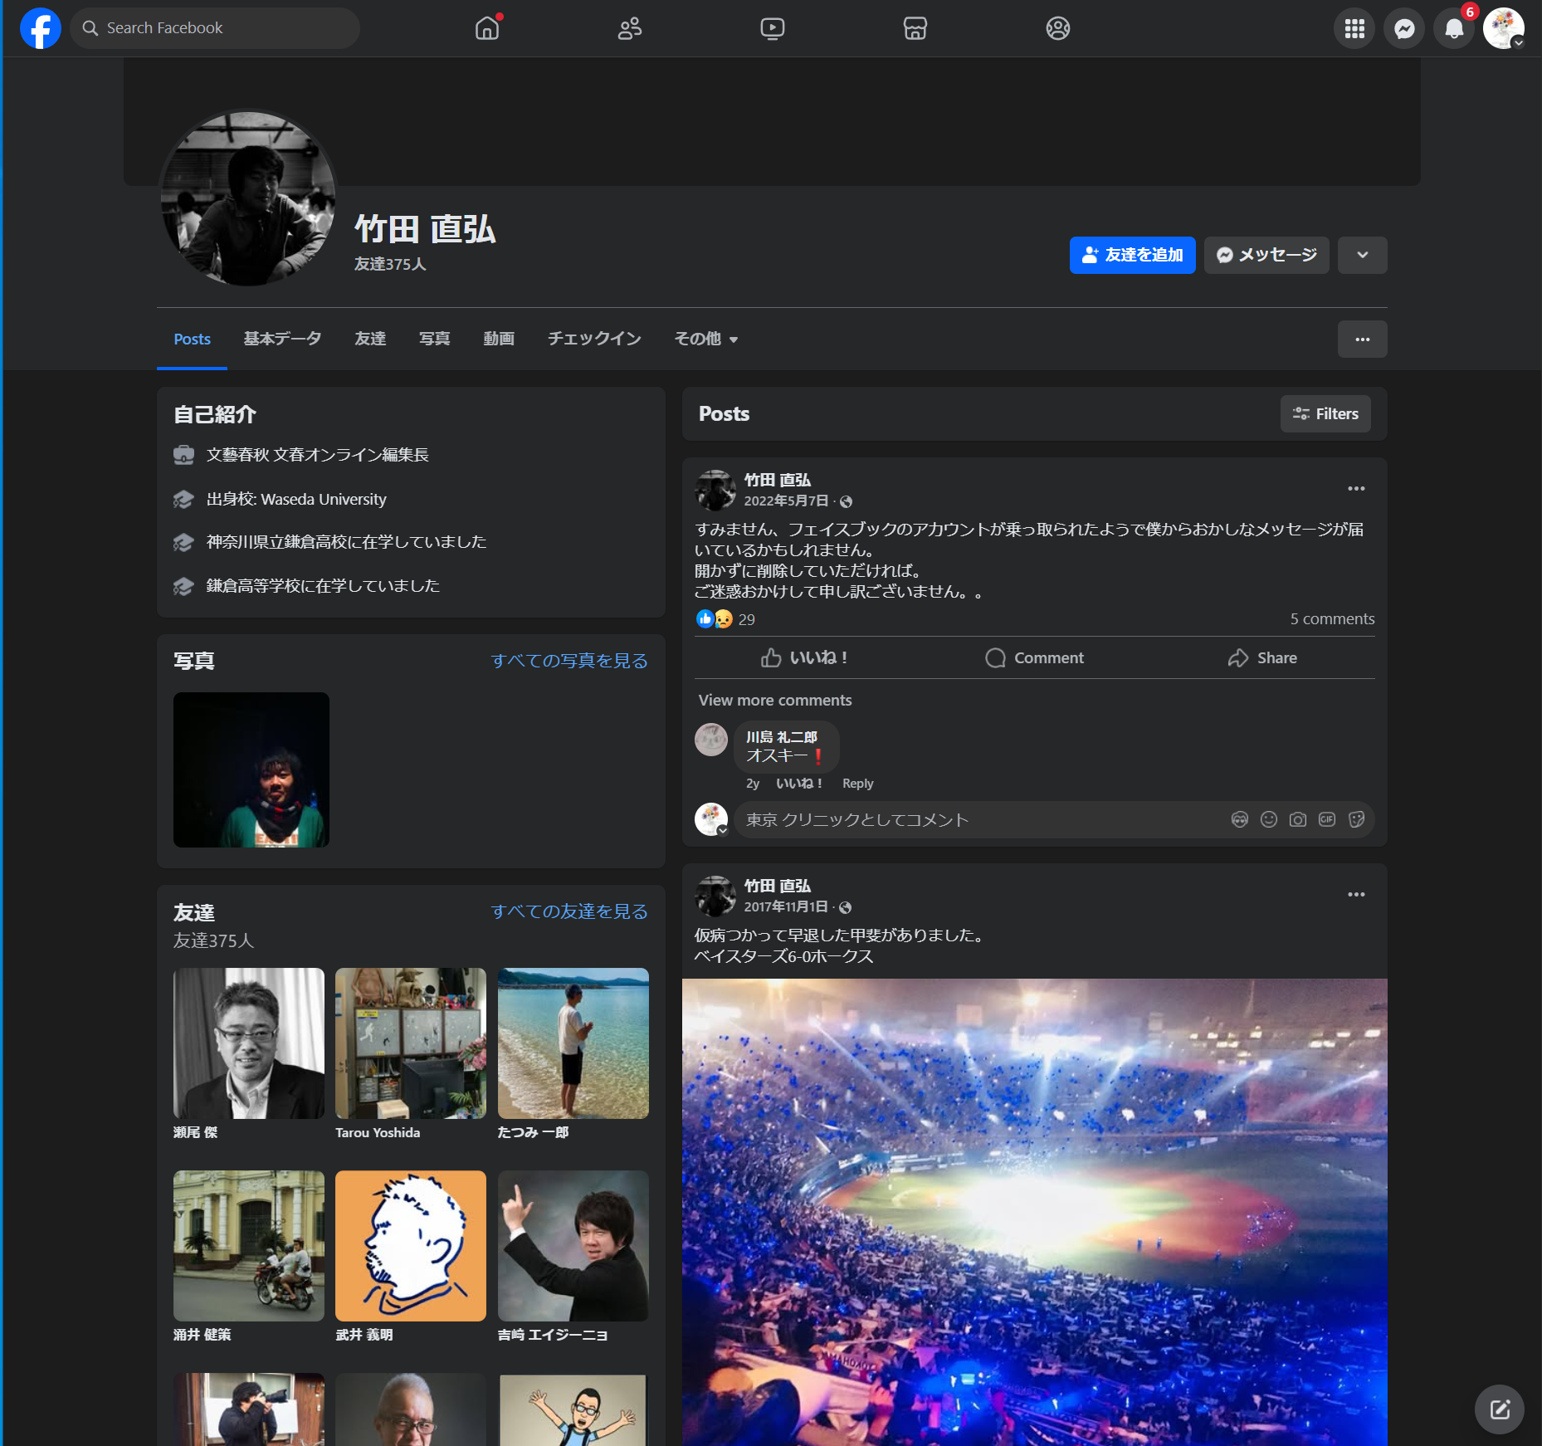Open the 5 comments link
The height and width of the screenshot is (1446, 1542).
pyautogui.click(x=1331, y=618)
